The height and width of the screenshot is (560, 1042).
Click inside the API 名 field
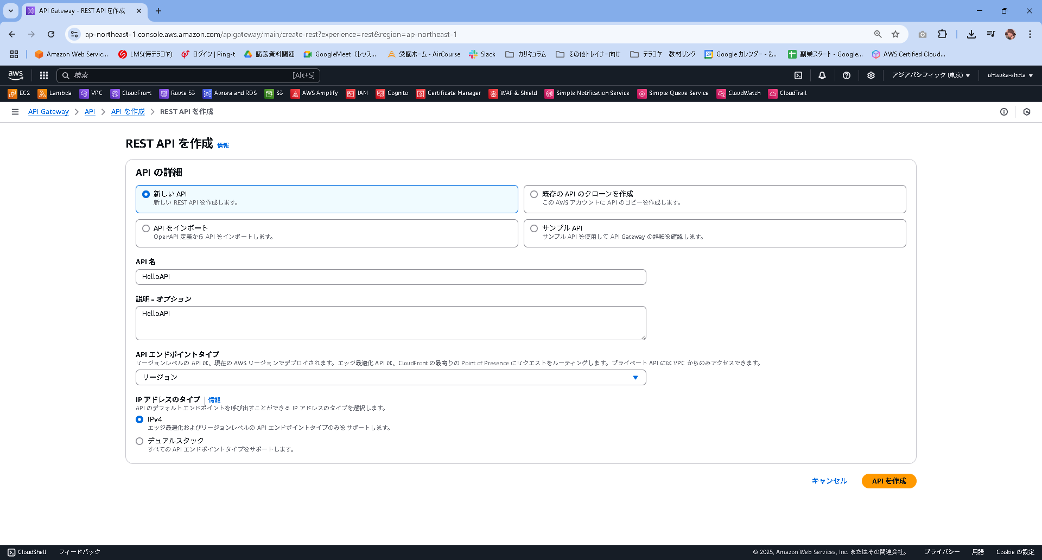(390, 277)
